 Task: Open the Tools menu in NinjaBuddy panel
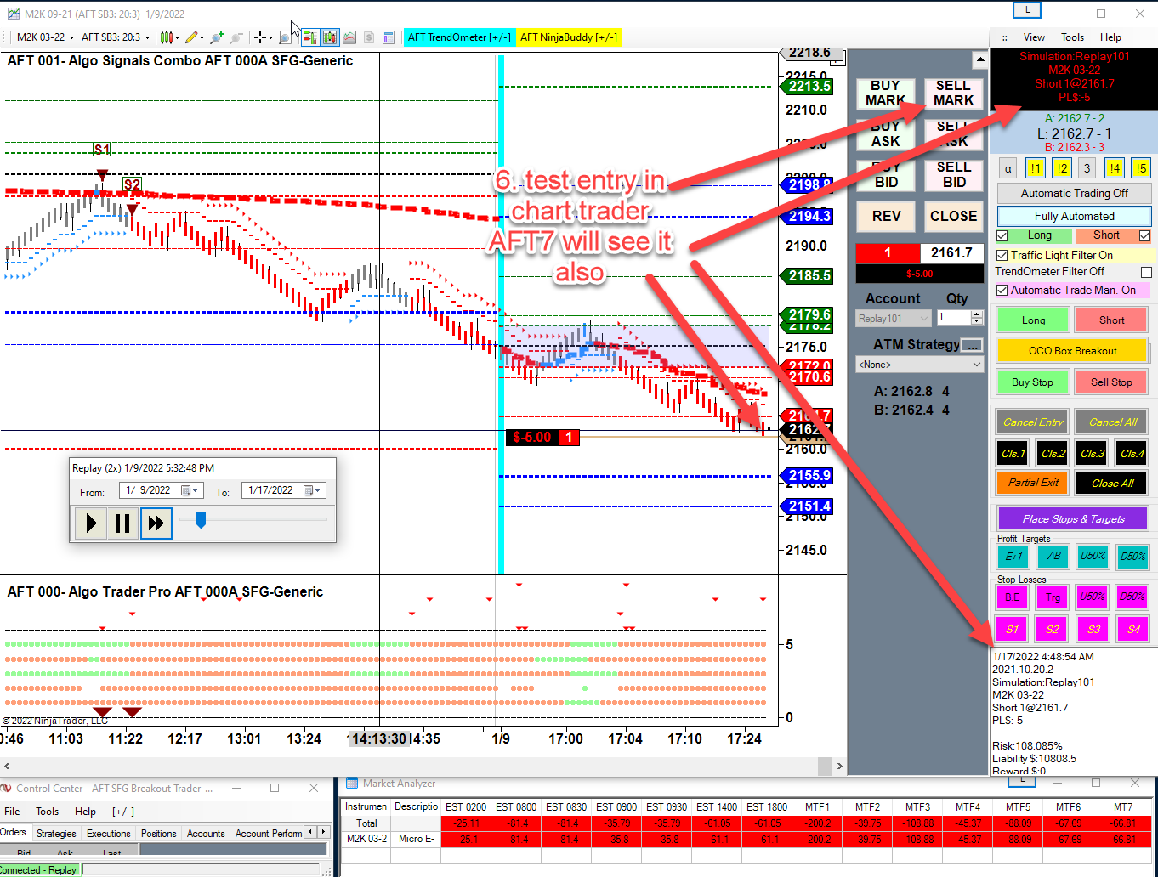[1072, 37]
